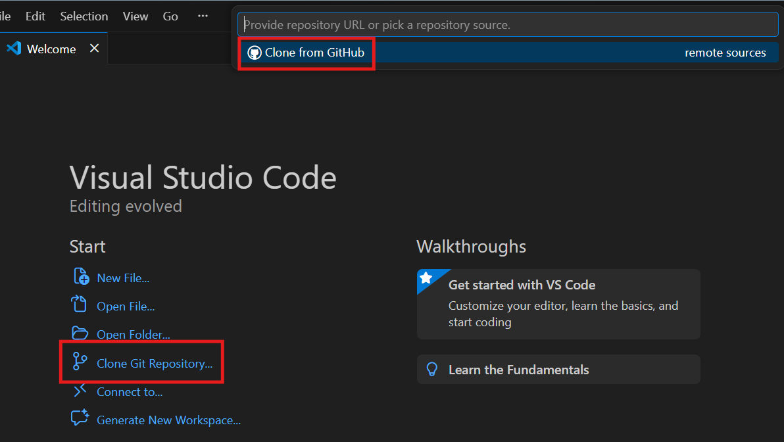Click the VS Code logo on the Welcome tab
Viewport: 784px width, 442px height.
13,47
